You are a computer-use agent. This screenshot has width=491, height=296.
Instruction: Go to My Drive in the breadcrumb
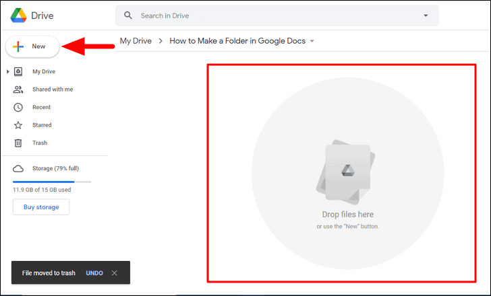[136, 41]
